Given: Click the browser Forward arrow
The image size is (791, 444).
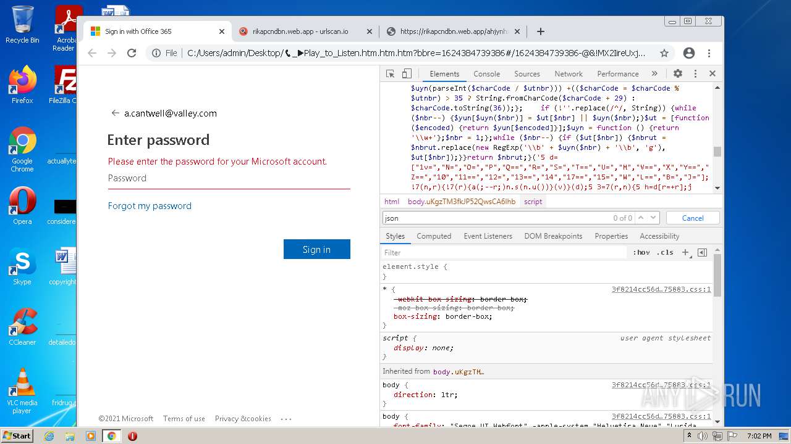Looking at the screenshot, I should coord(112,53).
